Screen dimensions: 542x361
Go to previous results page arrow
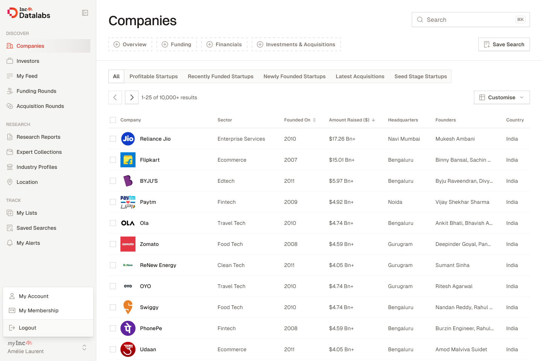(115, 97)
